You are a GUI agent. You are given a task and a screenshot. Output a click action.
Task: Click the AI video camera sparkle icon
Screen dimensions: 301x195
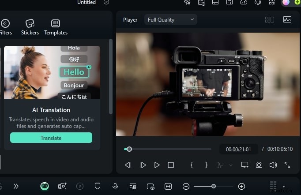click(x=62, y=186)
